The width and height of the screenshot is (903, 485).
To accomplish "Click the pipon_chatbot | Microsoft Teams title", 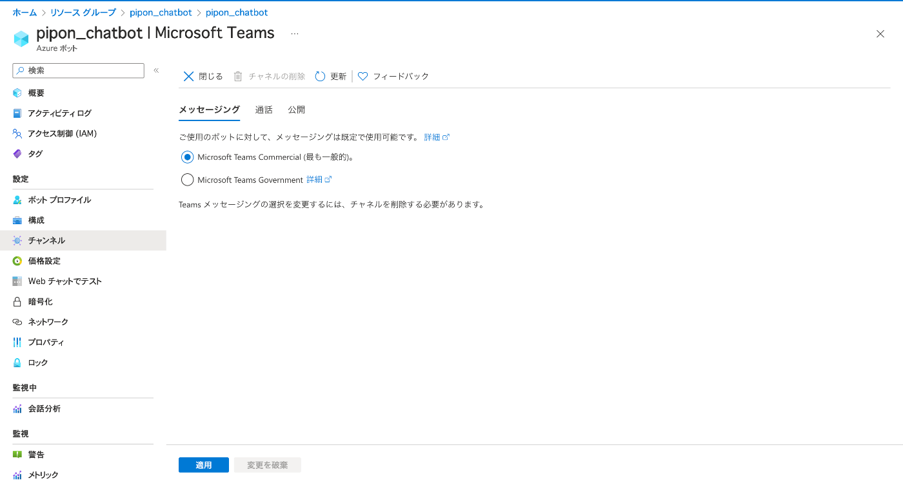I will tap(155, 33).
